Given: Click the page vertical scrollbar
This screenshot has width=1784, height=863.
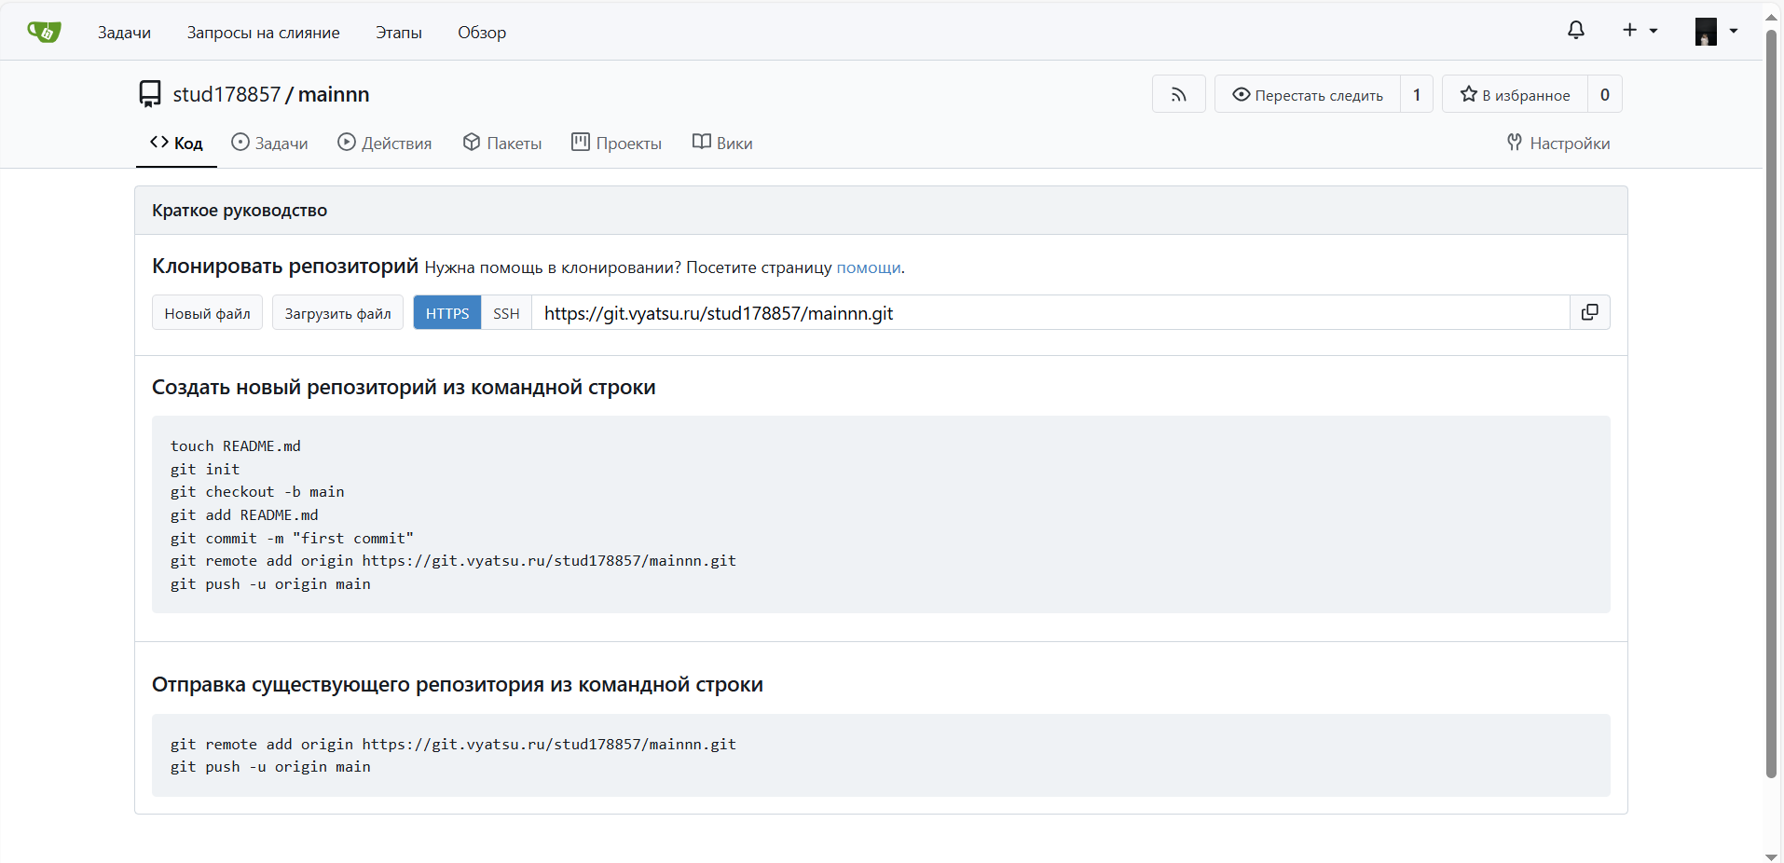Looking at the screenshot, I should 1771,401.
